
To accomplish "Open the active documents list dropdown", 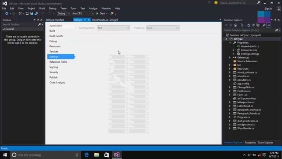I will click(x=220, y=20).
